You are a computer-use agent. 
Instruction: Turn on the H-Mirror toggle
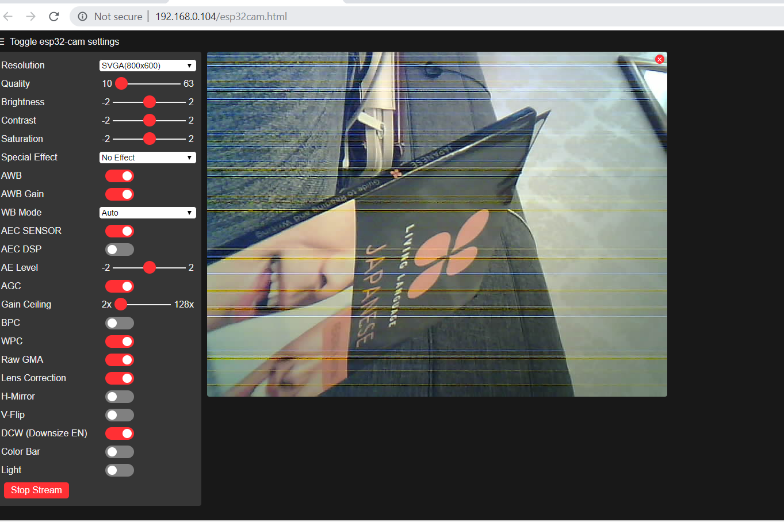click(120, 397)
